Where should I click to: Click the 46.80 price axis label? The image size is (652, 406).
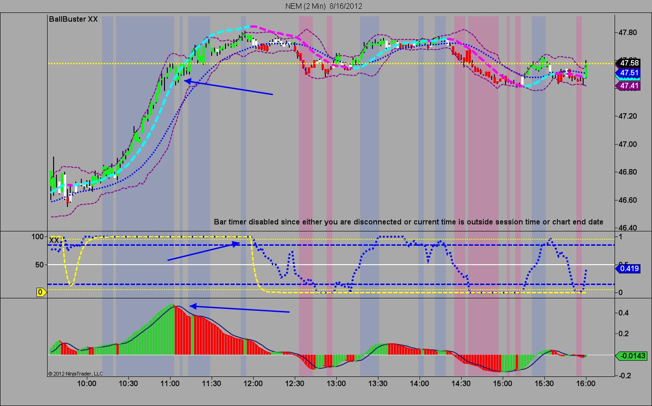click(x=628, y=172)
